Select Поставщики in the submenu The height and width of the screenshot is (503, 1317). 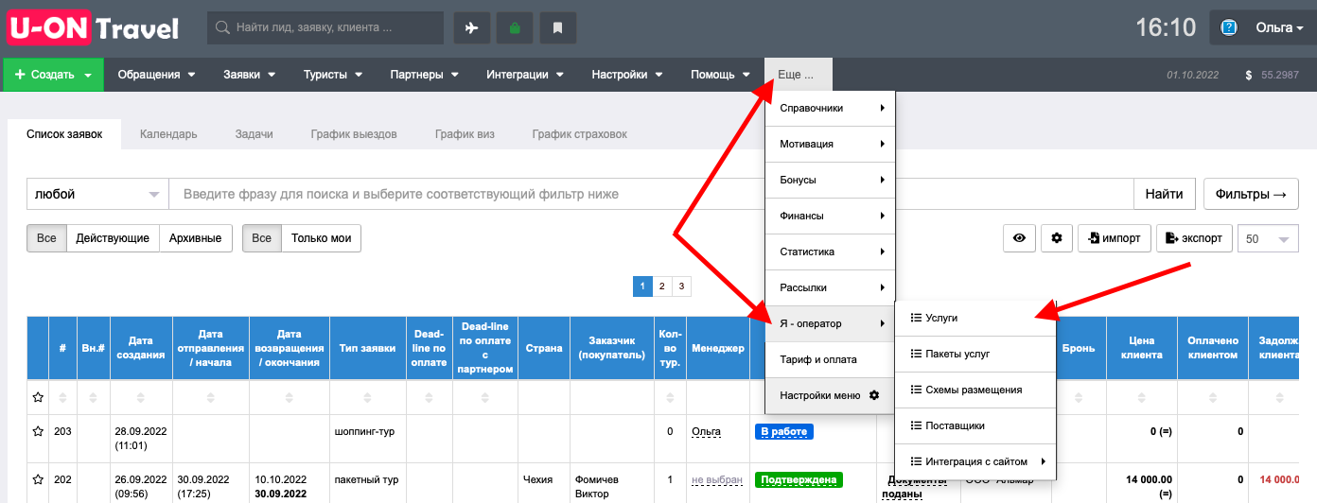pos(975,425)
